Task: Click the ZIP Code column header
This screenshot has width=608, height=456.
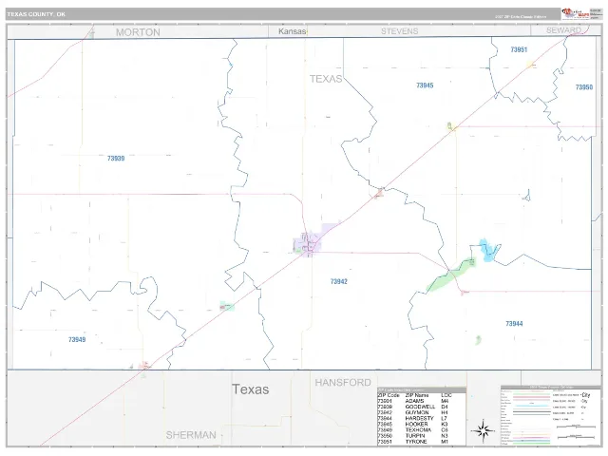Action: [x=389, y=395]
